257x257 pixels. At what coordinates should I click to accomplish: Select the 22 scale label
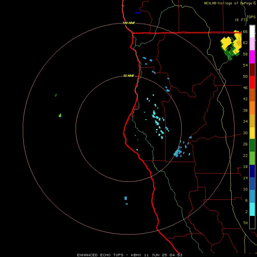245,156
